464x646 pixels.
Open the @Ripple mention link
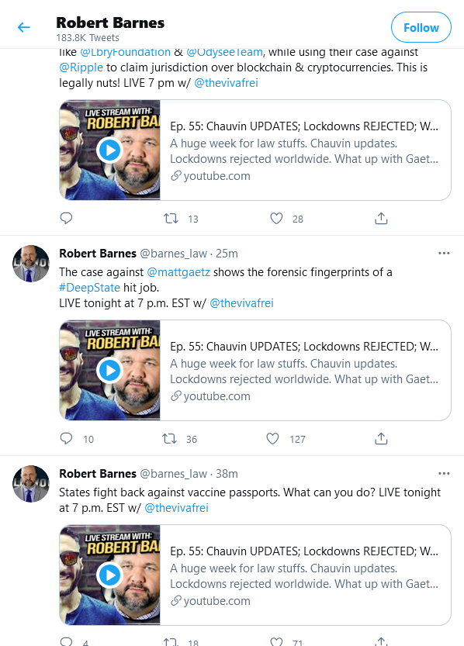tap(81, 67)
